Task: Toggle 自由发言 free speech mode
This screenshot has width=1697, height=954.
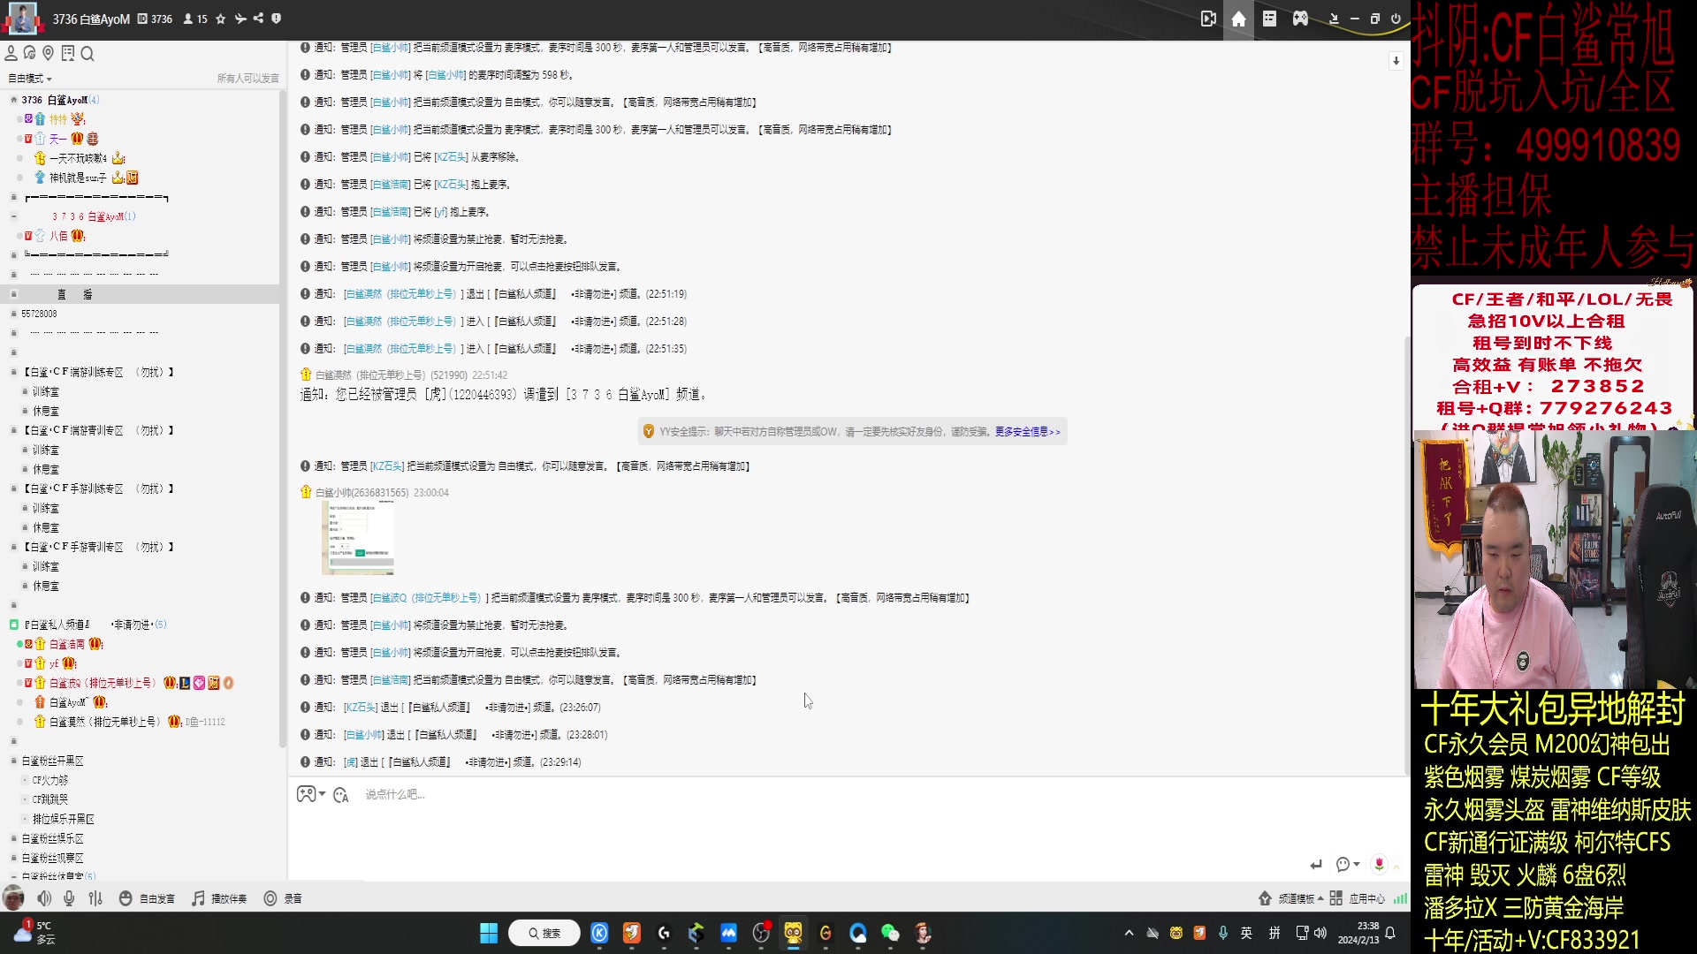Action: (147, 898)
